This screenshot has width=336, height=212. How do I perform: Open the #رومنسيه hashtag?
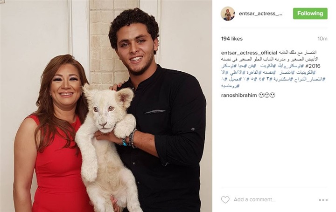(230, 86)
